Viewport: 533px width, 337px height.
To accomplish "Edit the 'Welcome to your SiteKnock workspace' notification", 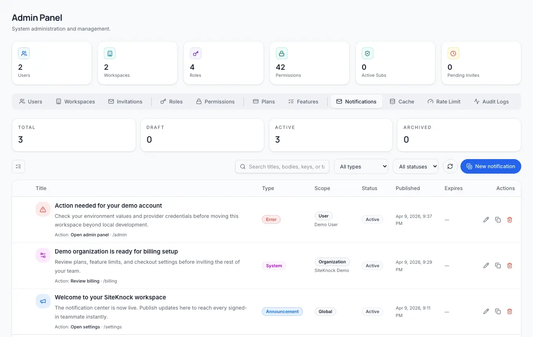I will [486, 312].
